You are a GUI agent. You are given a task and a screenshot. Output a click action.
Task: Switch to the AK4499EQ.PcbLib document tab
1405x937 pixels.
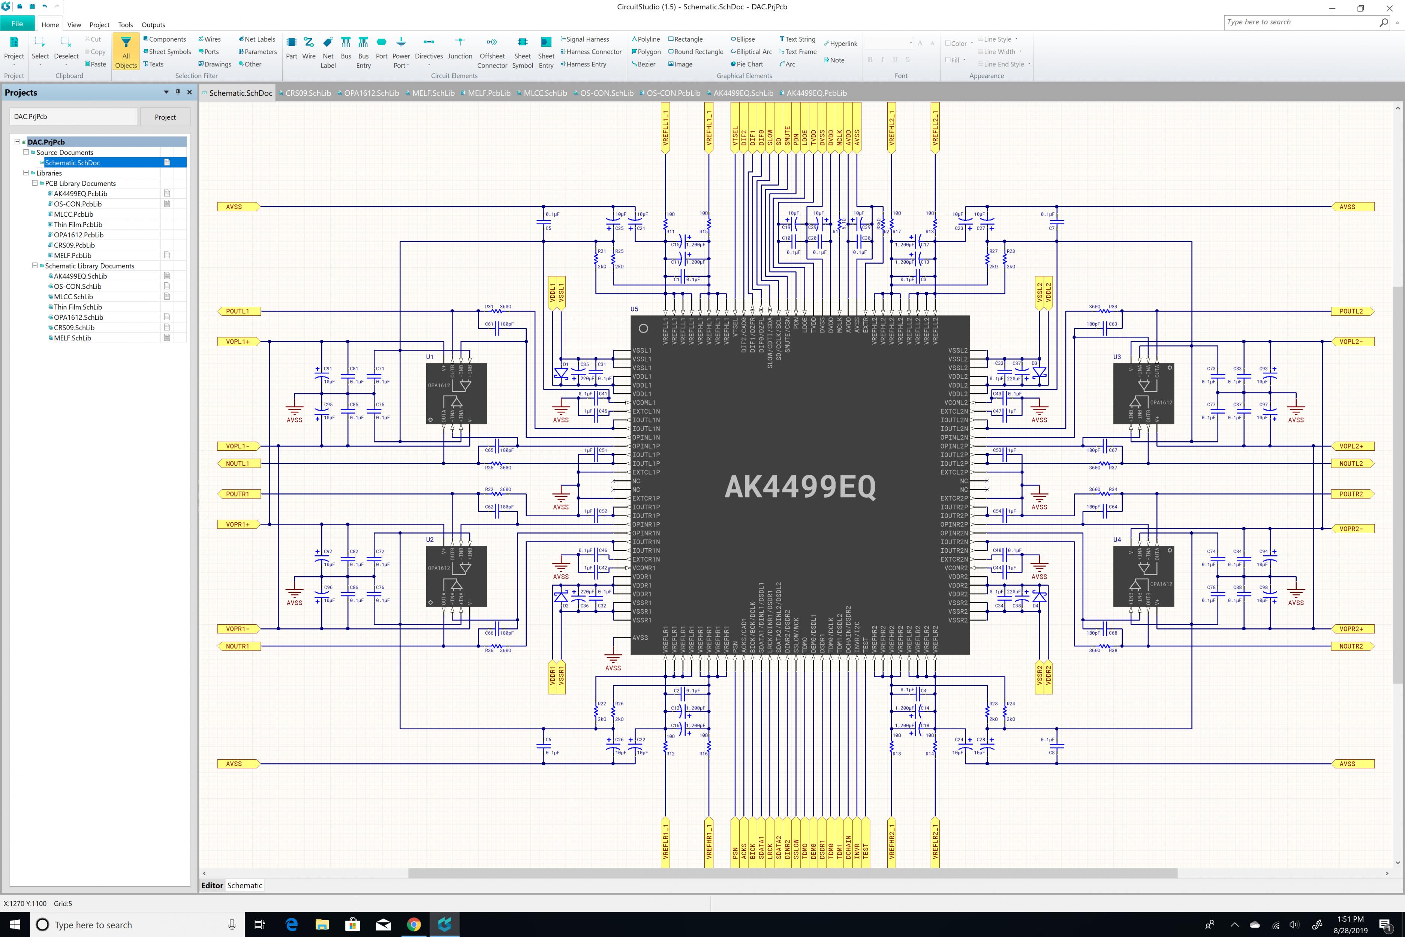813,93
